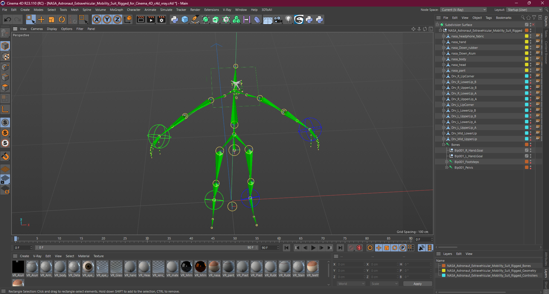Select Texture mode in left toolbar
The height and width of the screenshot is (294, 549).
tap(5, 57)
